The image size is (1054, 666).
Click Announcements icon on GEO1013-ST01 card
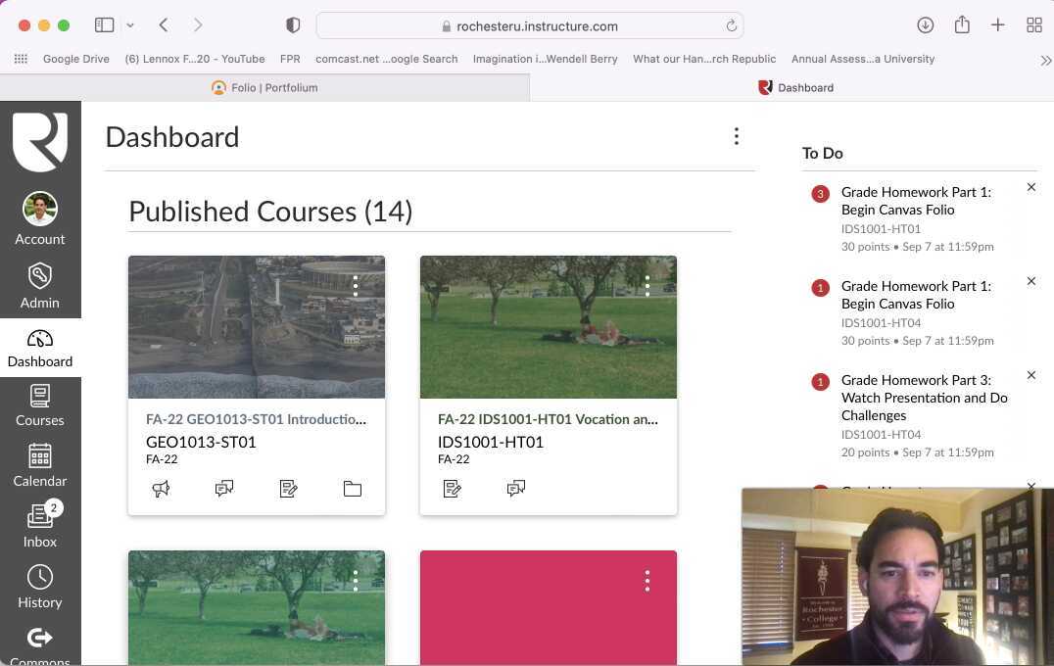(x=161, y=488)
